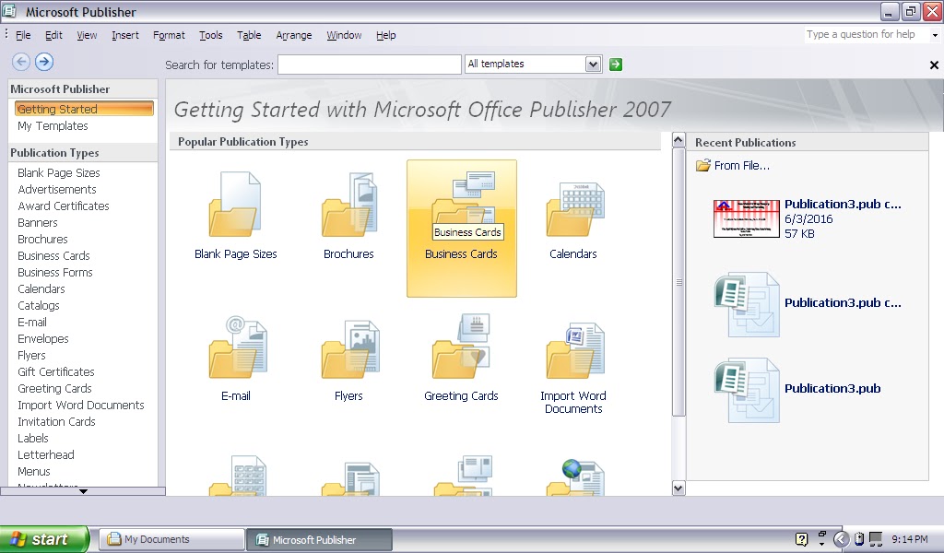Choose Letterhead in the sidebar list
Image resolution: width=944 pixels, height=553 pixels.
(x=46, y=455)
